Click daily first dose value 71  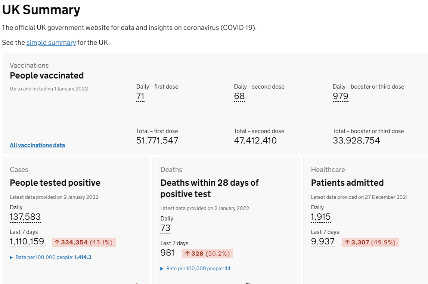tap(140, 96)
